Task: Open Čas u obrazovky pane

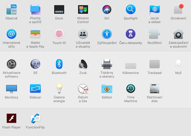Action: point(131,34)
